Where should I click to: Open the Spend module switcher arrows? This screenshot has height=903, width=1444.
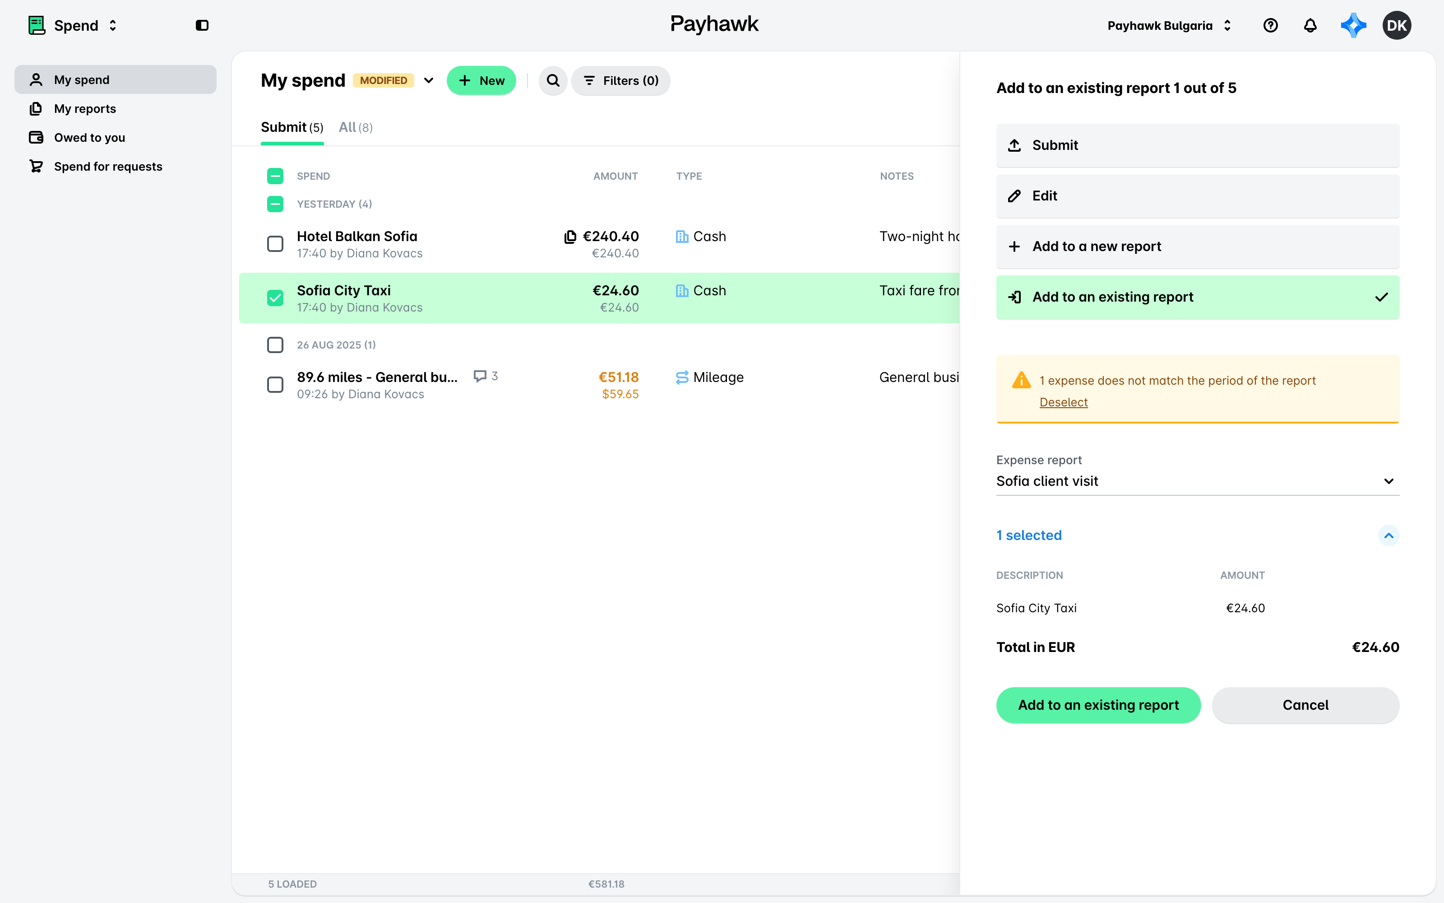pyautogui.click(x=113, y=25)
